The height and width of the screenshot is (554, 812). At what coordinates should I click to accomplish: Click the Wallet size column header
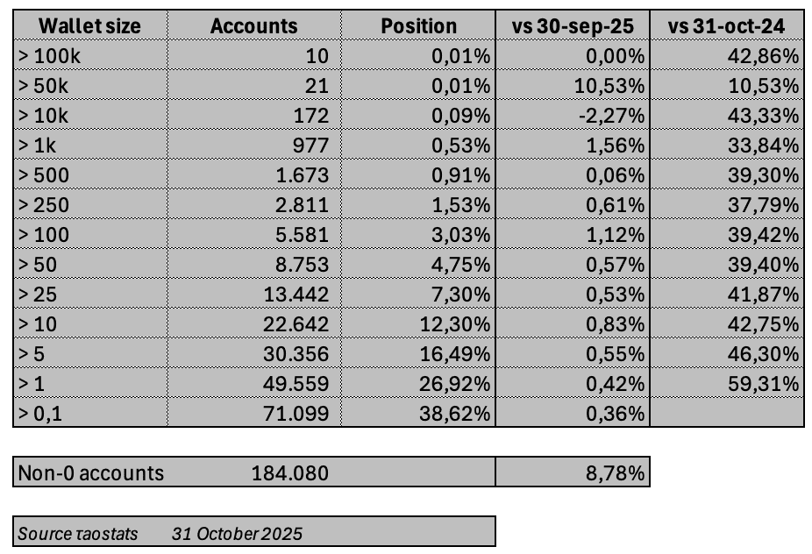pos(89,26)
